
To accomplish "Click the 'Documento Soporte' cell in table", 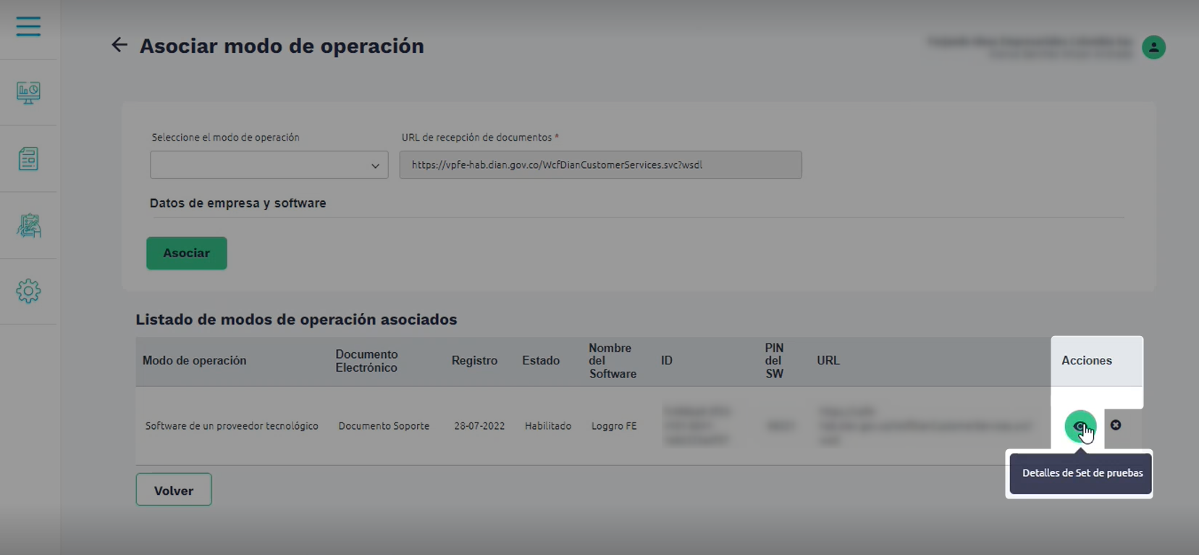I will [x=384, y=426].
